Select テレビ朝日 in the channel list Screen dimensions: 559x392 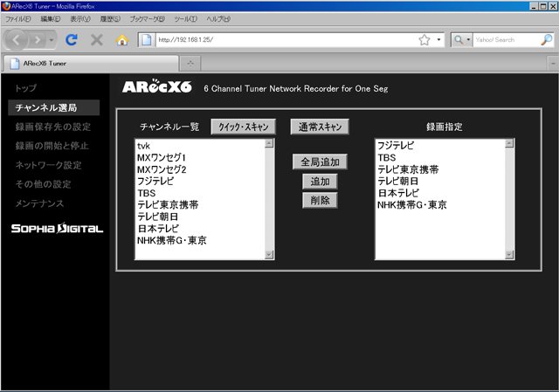pyautogui.click(x=200, y=217)
